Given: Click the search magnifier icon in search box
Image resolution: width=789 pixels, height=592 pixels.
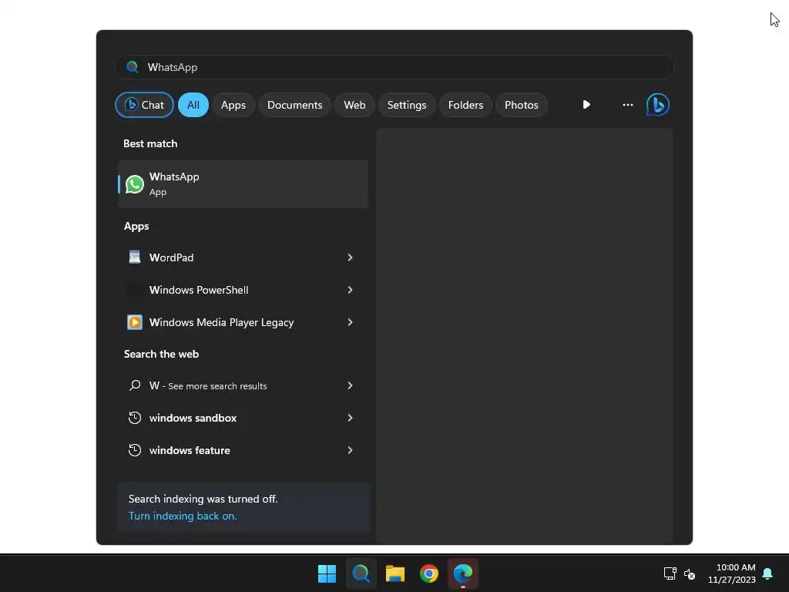Looking at the screenshot, I should point(133,67).
